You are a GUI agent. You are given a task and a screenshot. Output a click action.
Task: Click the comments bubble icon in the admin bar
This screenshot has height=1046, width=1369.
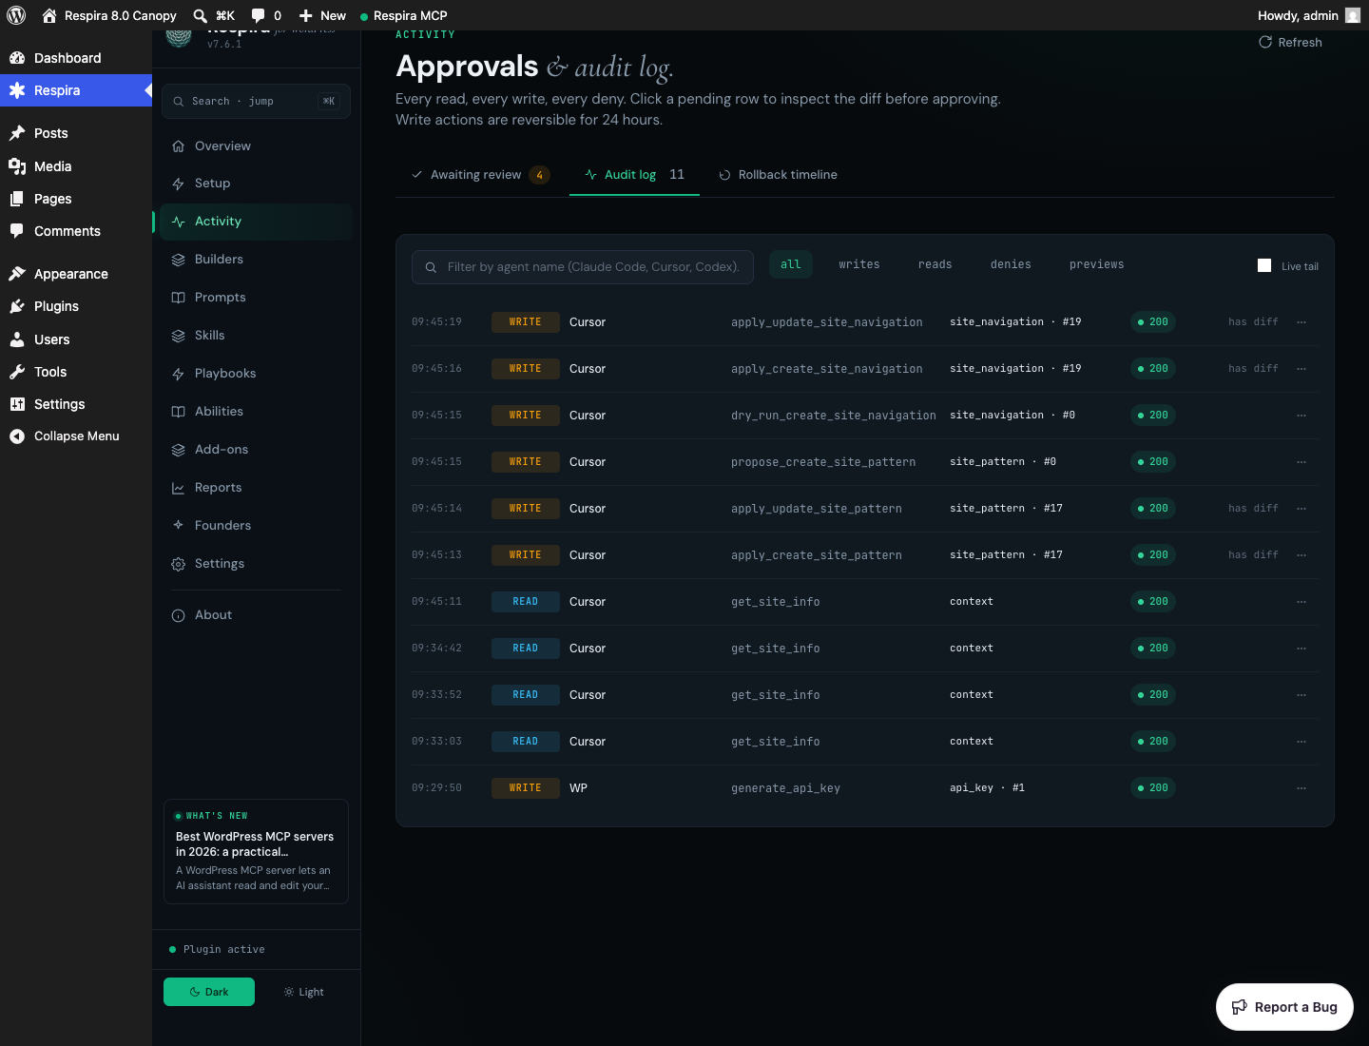(x=258, y=15)
